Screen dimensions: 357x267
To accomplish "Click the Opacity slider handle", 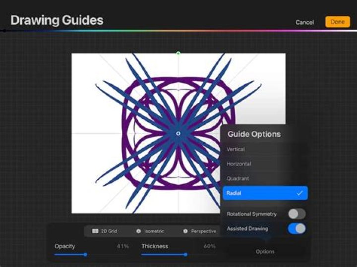I will (85, 255).
